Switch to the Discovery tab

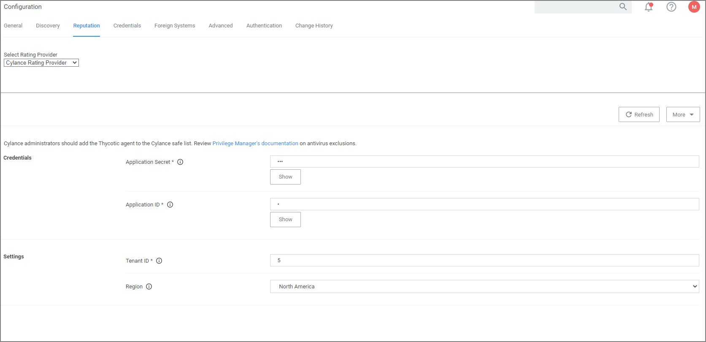[x=48, y=26]
